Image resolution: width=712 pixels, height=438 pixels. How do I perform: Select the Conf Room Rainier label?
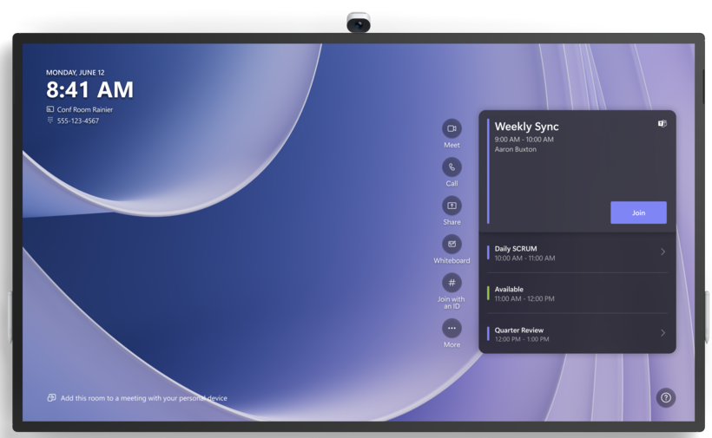pos(84,109)
